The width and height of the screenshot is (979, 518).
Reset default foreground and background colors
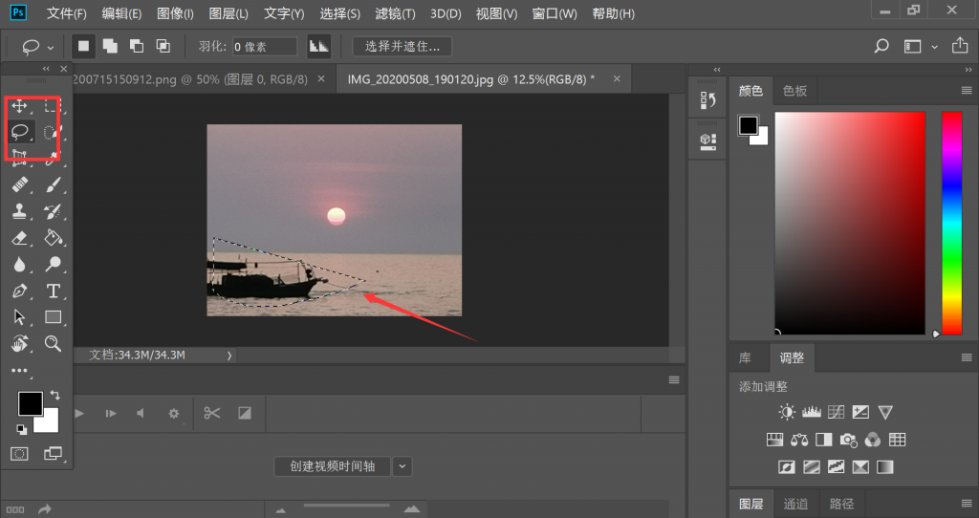click(x=21, y=429)
